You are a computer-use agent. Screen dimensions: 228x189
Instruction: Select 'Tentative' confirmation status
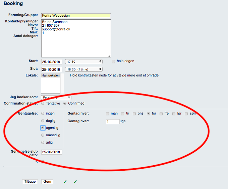click(43, 104)
